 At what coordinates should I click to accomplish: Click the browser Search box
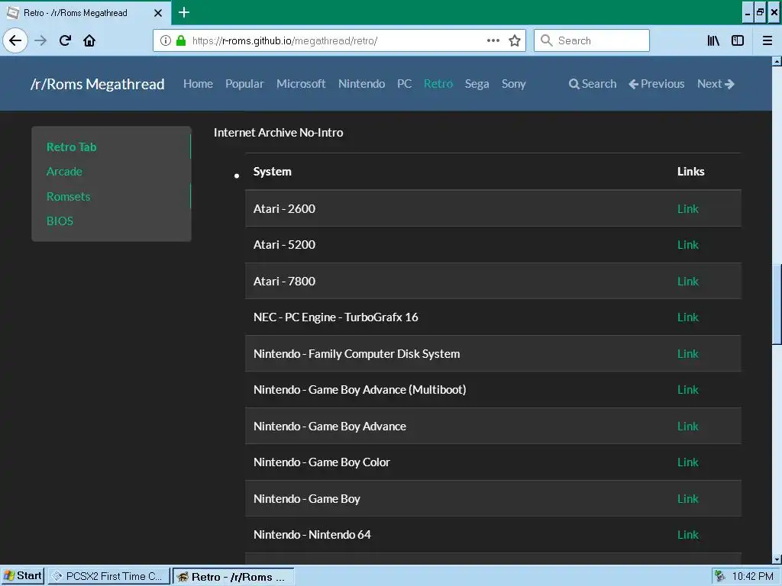(592, 40)
